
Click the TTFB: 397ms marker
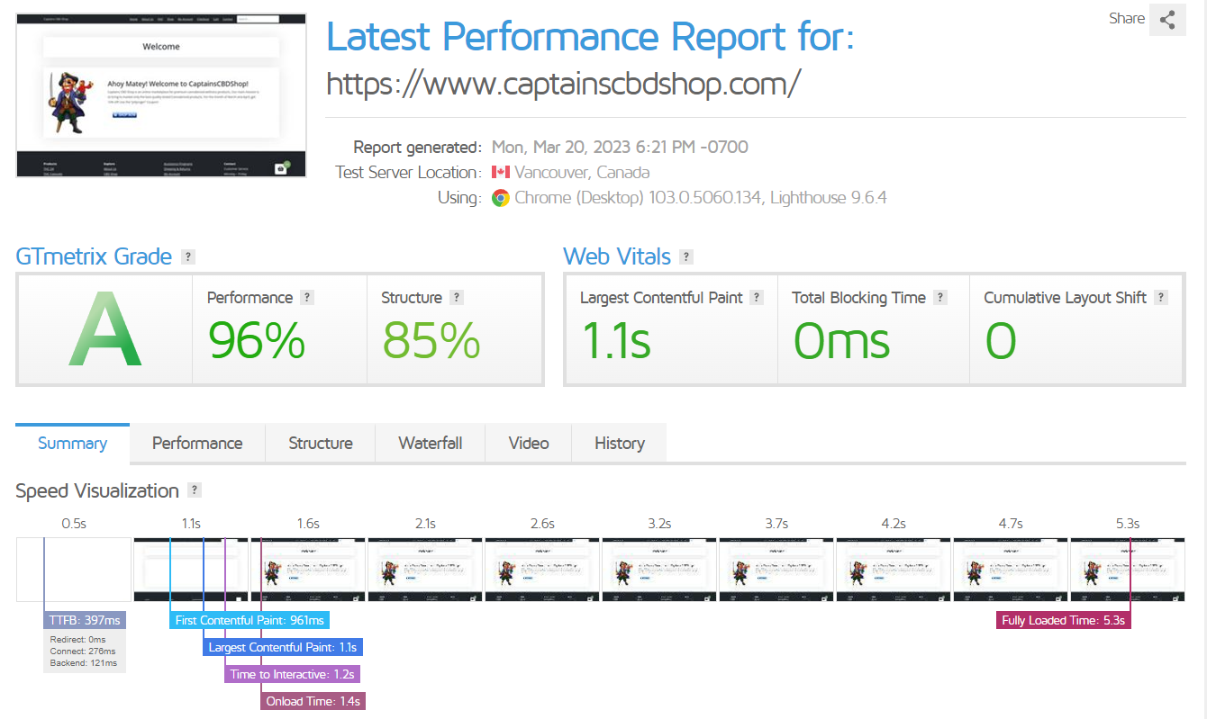tap(85, 620)
